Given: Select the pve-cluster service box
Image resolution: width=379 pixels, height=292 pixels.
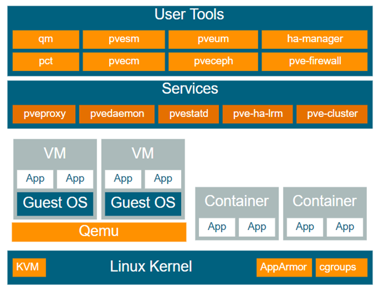Looking at the screenshot, I should pyautogui.click(x=332, y=114).
